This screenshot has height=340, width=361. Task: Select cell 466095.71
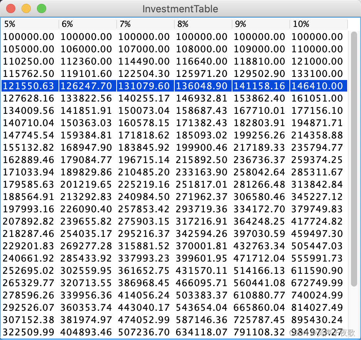[x=203, y=283]
